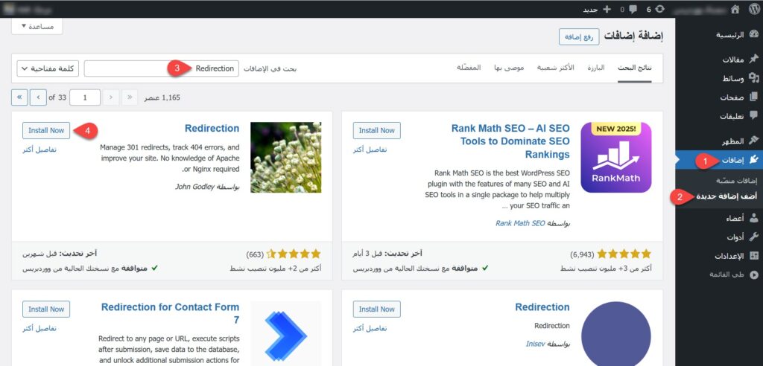Viewport: 763px width, 366px height.
Task: Open More Details for Inisev Redirection
Action: click(370, 329)
